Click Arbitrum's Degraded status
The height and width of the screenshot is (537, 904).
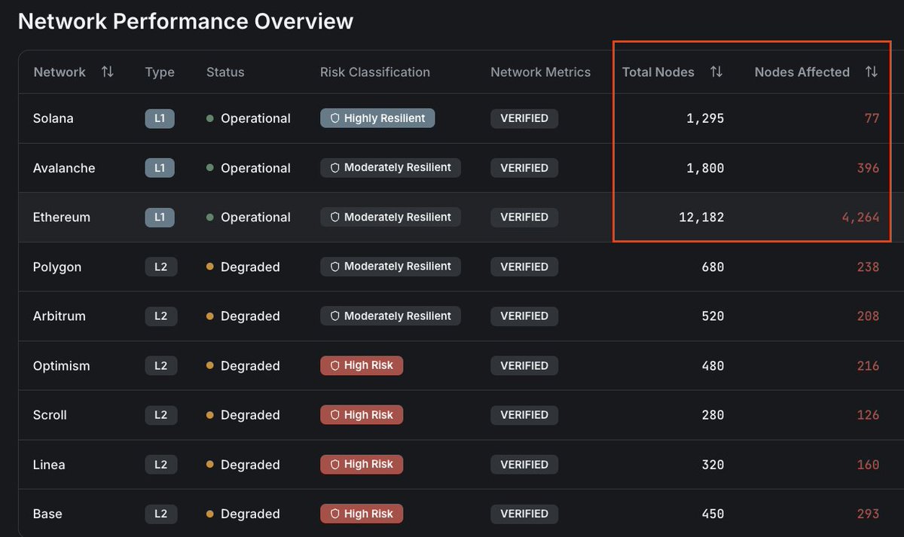coord(243,316)
